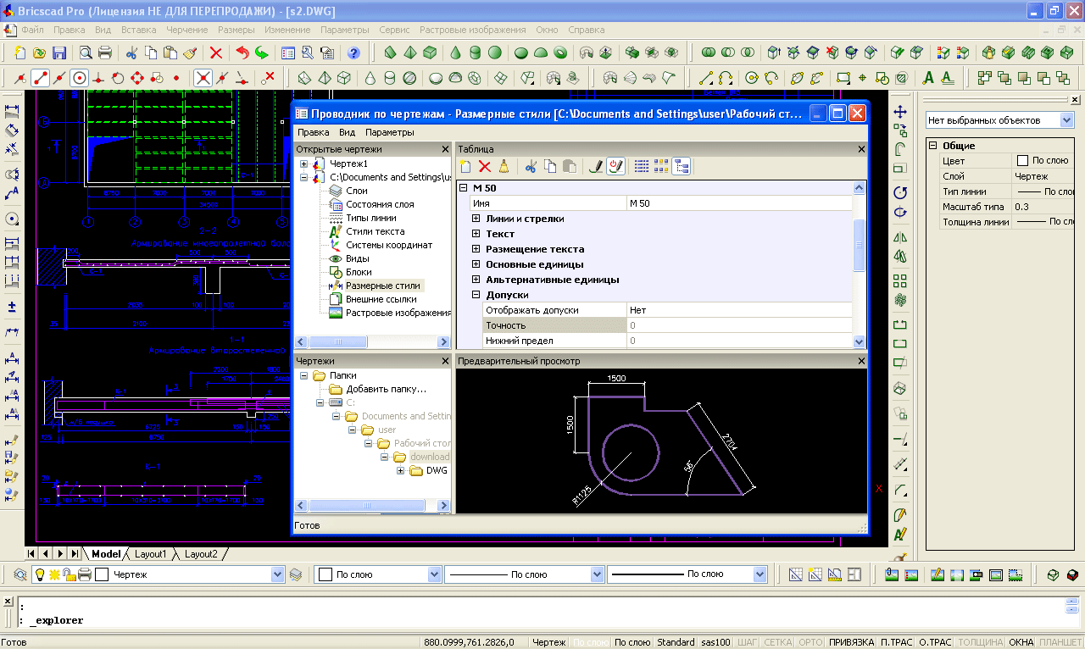1085x649 pixels.
Task: Click the Print icon in main toolbar
Action: pyautogui.click(x=105, y=53)
